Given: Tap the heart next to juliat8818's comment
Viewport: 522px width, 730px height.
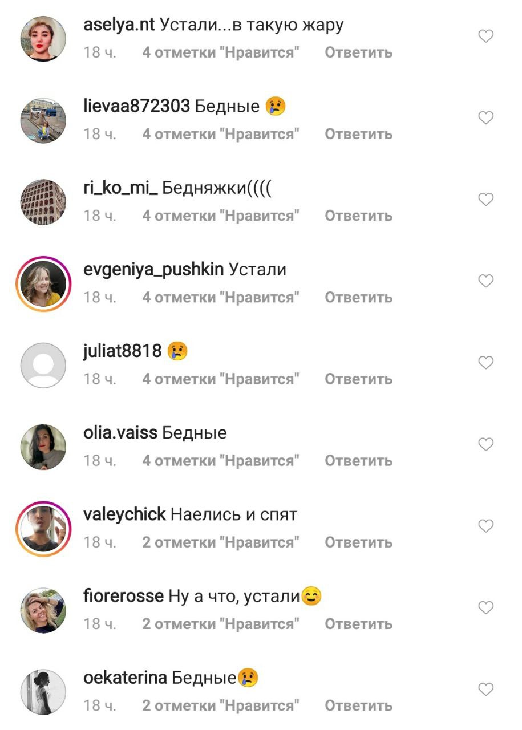Looking at the screenshot, I should coord(485,363).
